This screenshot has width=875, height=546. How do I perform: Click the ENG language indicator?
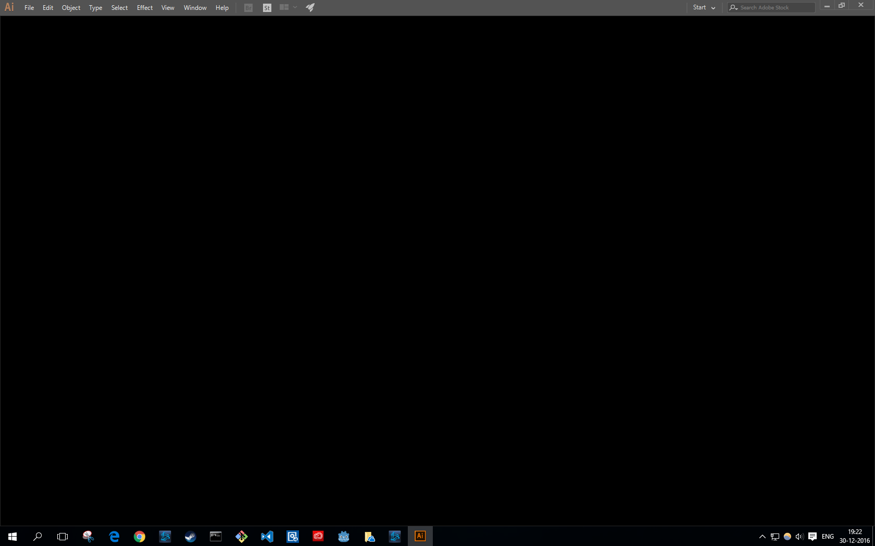pyautogui.click(x=827, y=536)
